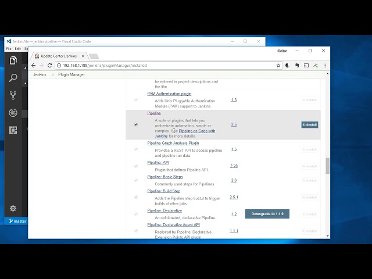Open the PAM Authentication plugin link

tap(169, 94)
